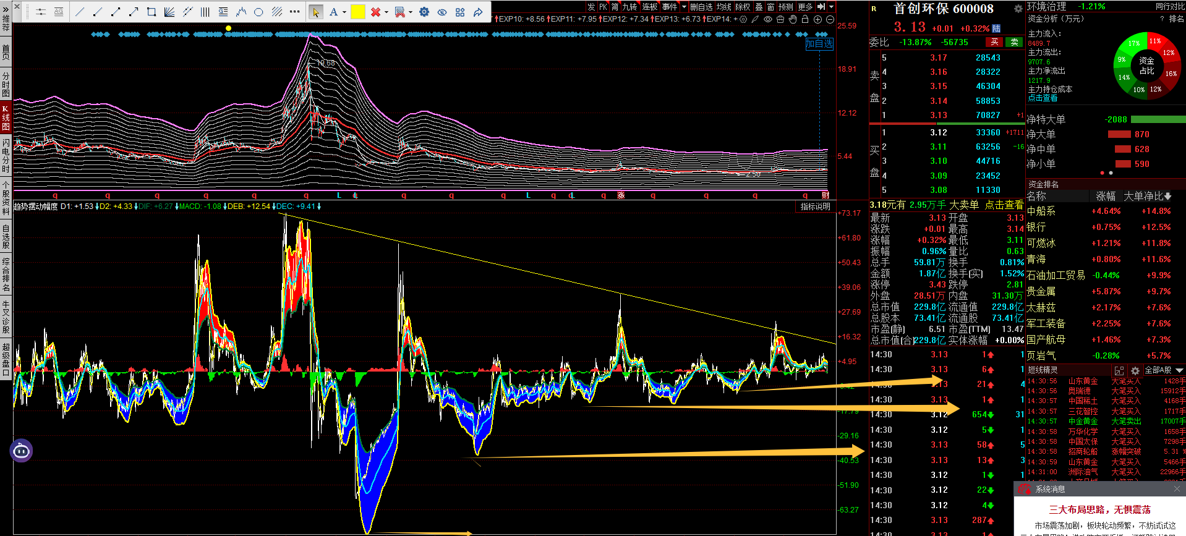
Task: Select the rectangle drawing tool
Action: tap(151, 12)
